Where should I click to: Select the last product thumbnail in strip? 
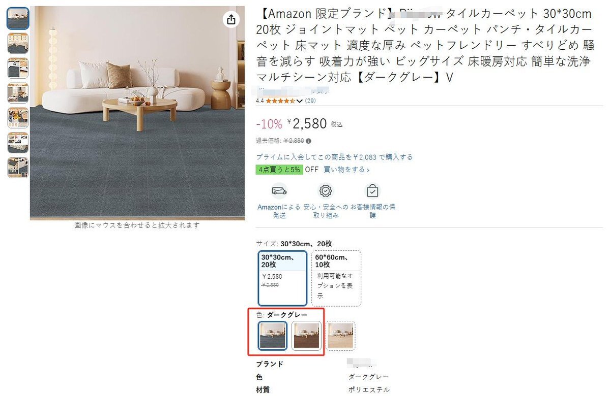click(18, 168)
